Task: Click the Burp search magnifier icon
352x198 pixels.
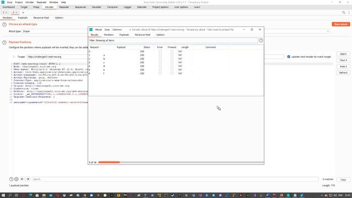Action: coord(343,13)
